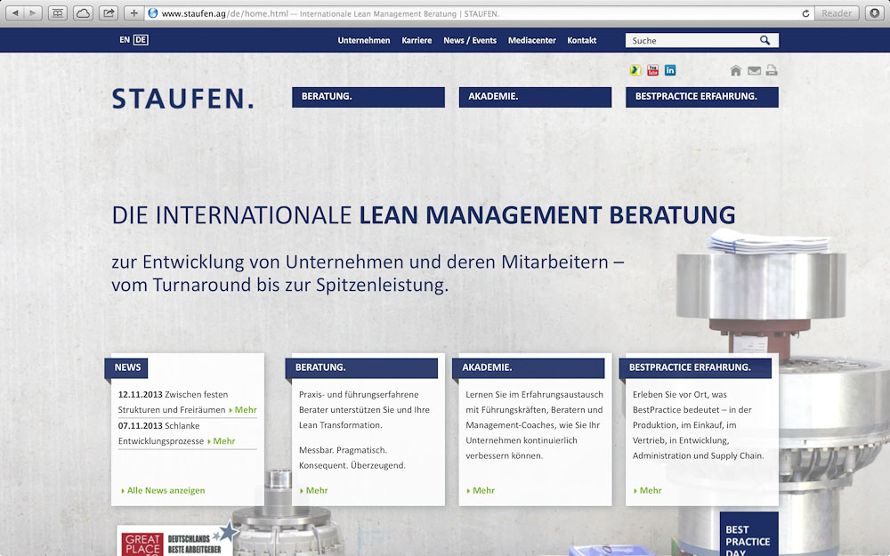Click the Share toolbar icon
This screenshot has width=890, height=556.
pyautogui.click(x=108, y=13)
